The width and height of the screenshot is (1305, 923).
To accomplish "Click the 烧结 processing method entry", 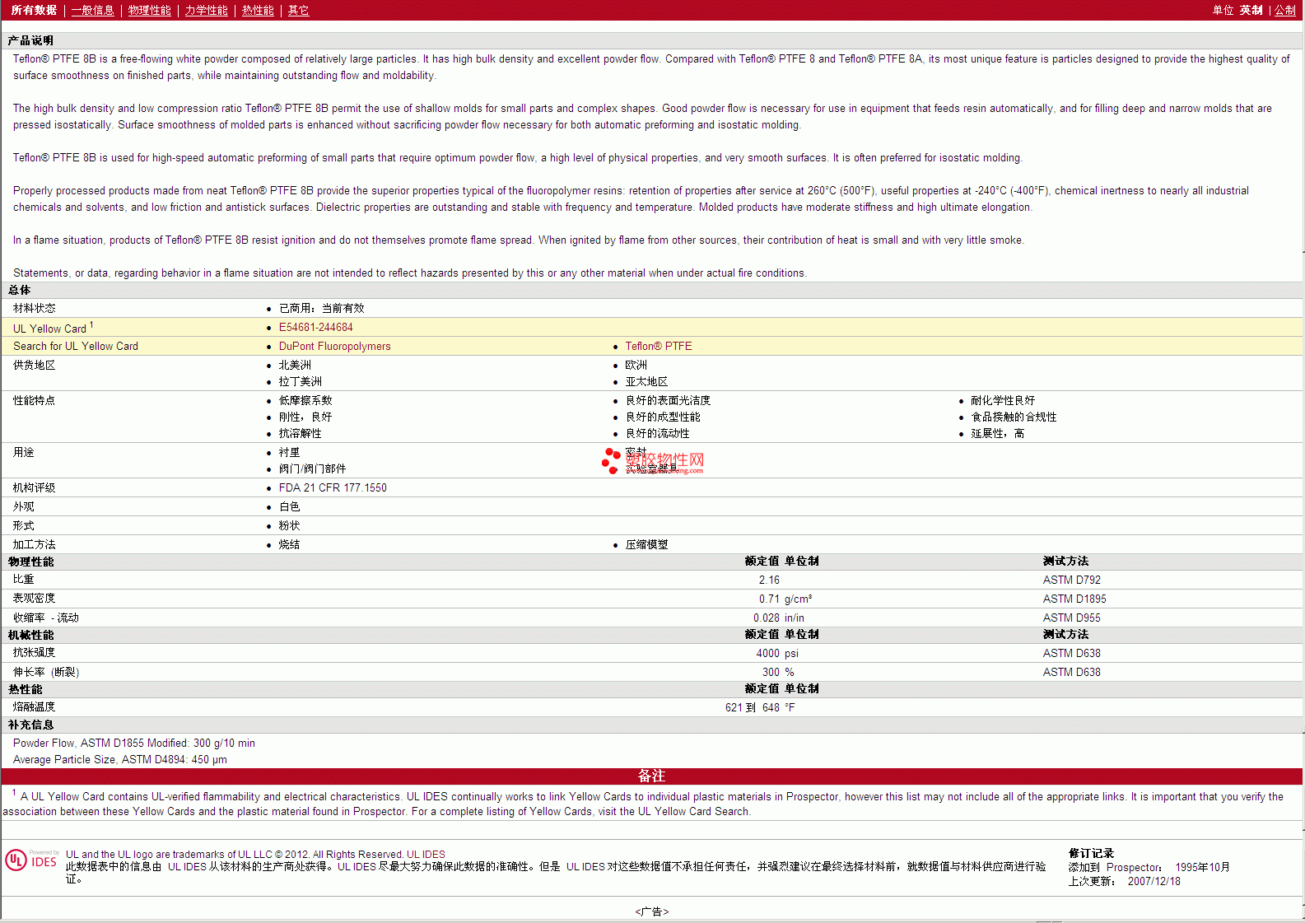I will click(289, 544).
